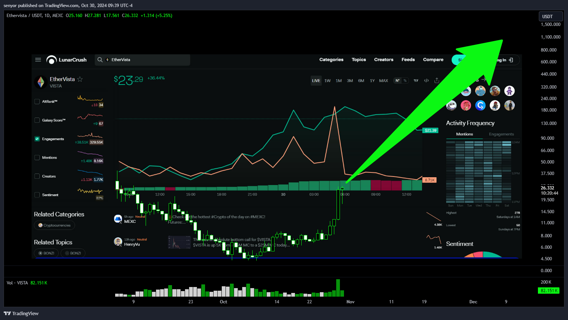Click the HenryVu creator name

pos(132,244)
